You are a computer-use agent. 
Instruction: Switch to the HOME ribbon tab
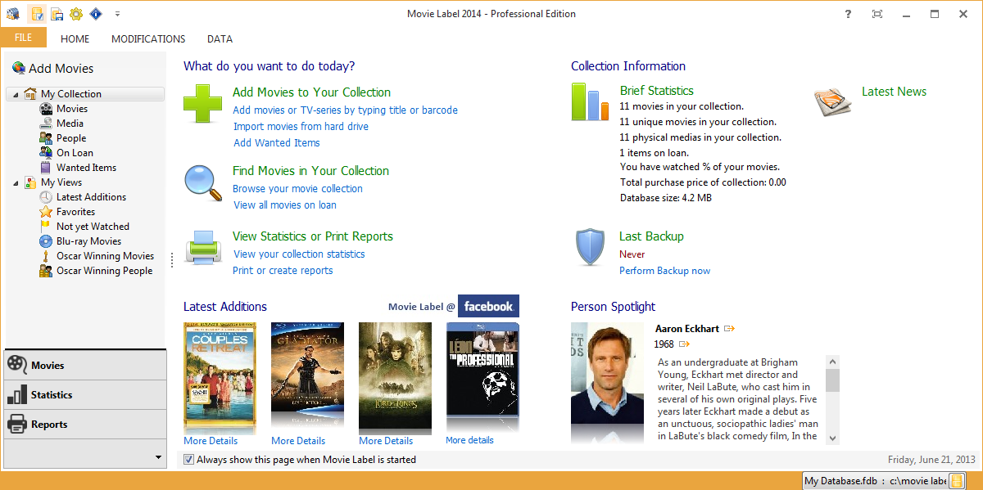tap(75, 38)
